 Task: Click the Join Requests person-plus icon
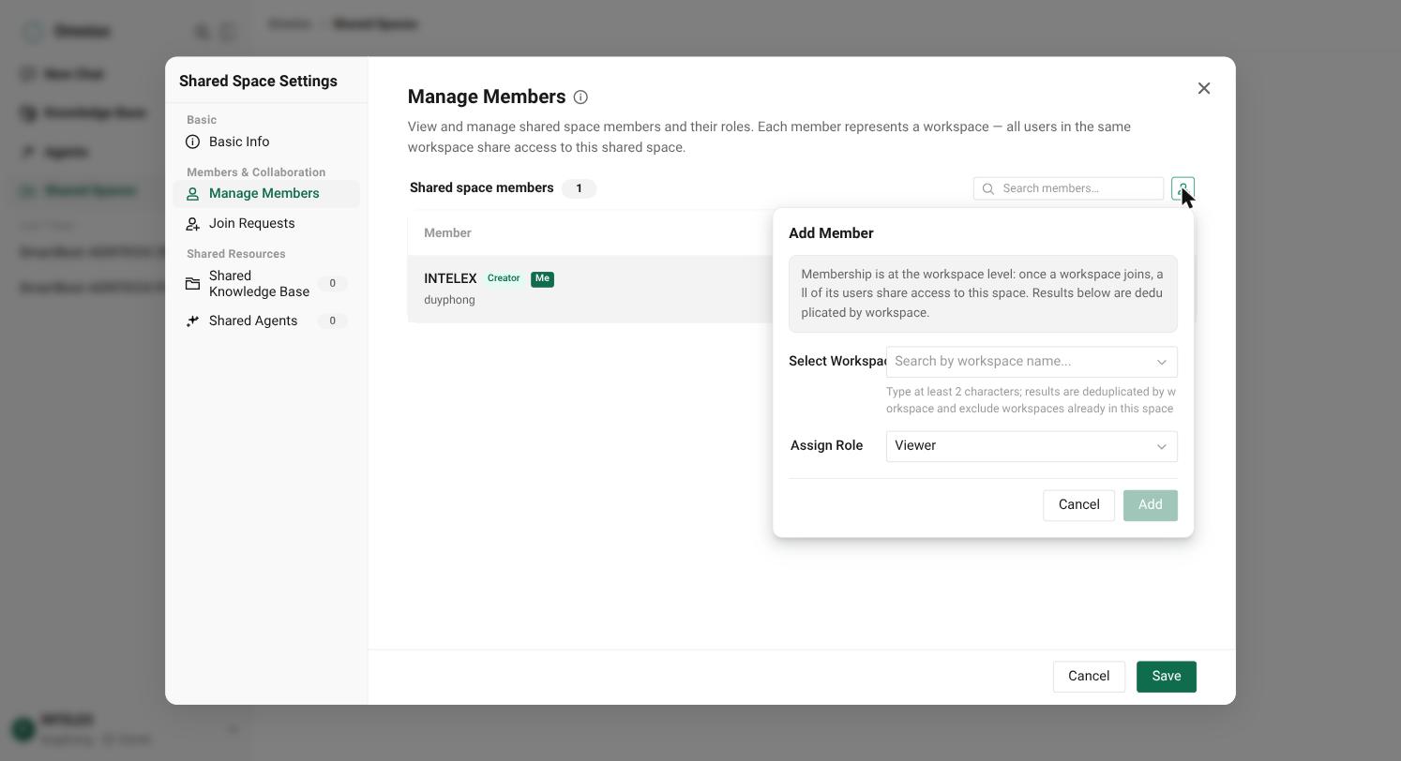(192, 224)
